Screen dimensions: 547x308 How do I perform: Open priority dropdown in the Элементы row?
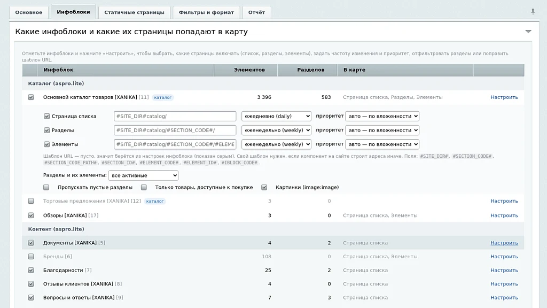tap(382, 144)
